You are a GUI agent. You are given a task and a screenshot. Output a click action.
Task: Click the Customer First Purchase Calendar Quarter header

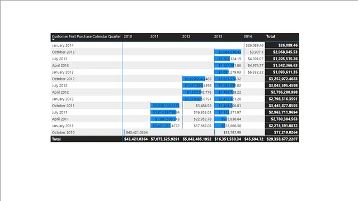[86, 36]
